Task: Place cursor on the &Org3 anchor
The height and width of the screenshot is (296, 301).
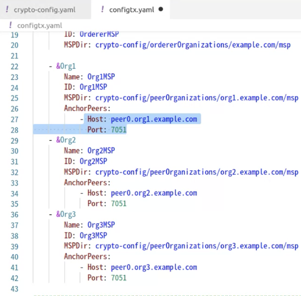Action: pyautogui.click(x=66, y=214)
